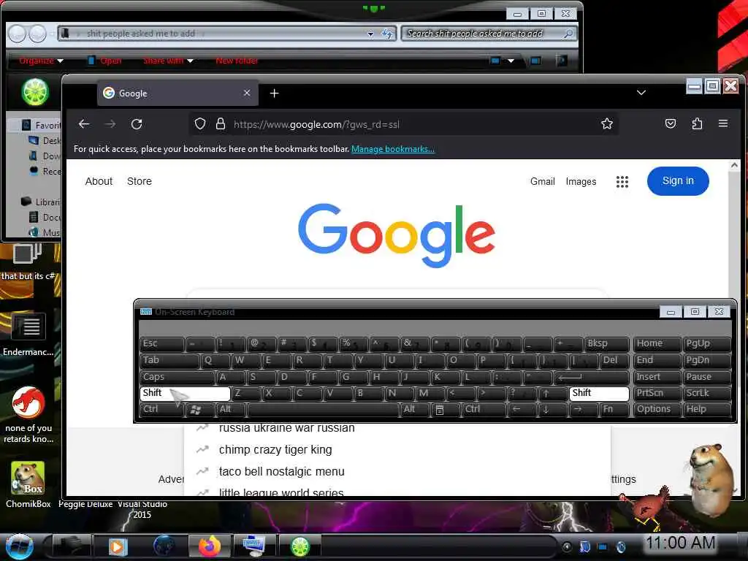Open Firefox extensions puzzle icon
Screen dimensions: 748x561
pos(697,124)
